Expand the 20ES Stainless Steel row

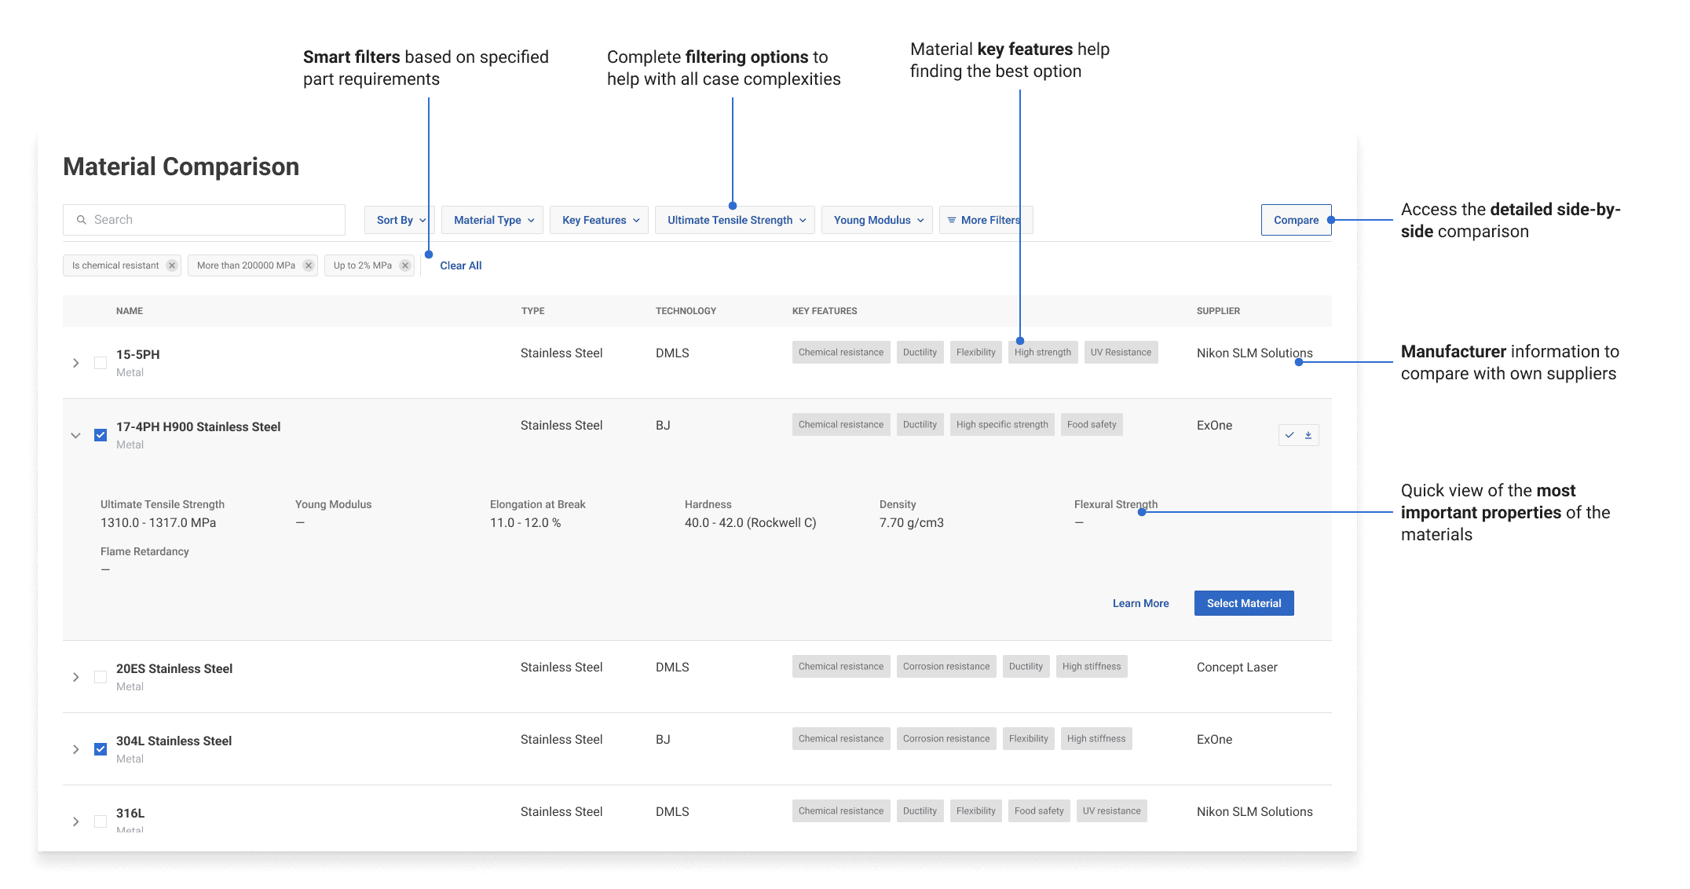[76, 677]
